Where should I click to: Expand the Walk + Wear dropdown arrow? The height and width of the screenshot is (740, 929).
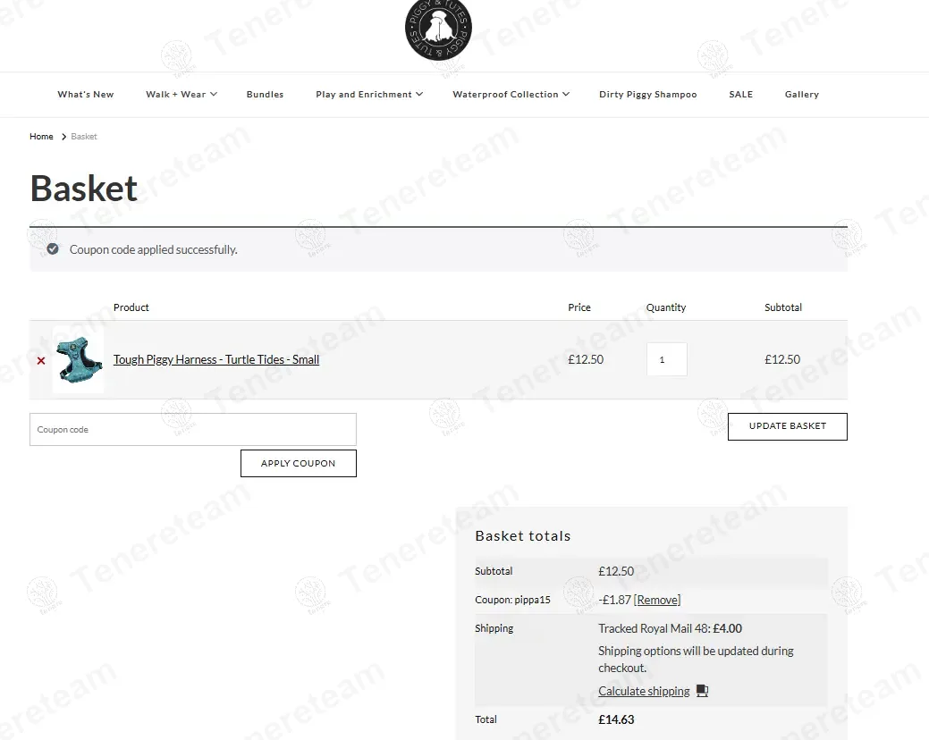click(214, 94)
